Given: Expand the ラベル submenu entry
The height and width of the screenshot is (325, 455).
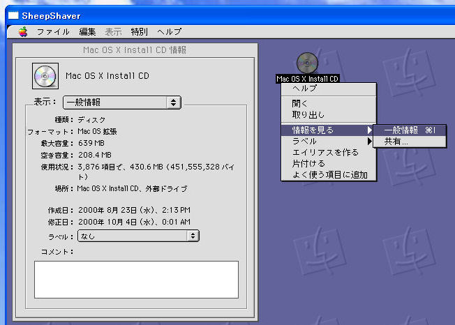Looking at the screenshot, I should (x=329, y=141).
